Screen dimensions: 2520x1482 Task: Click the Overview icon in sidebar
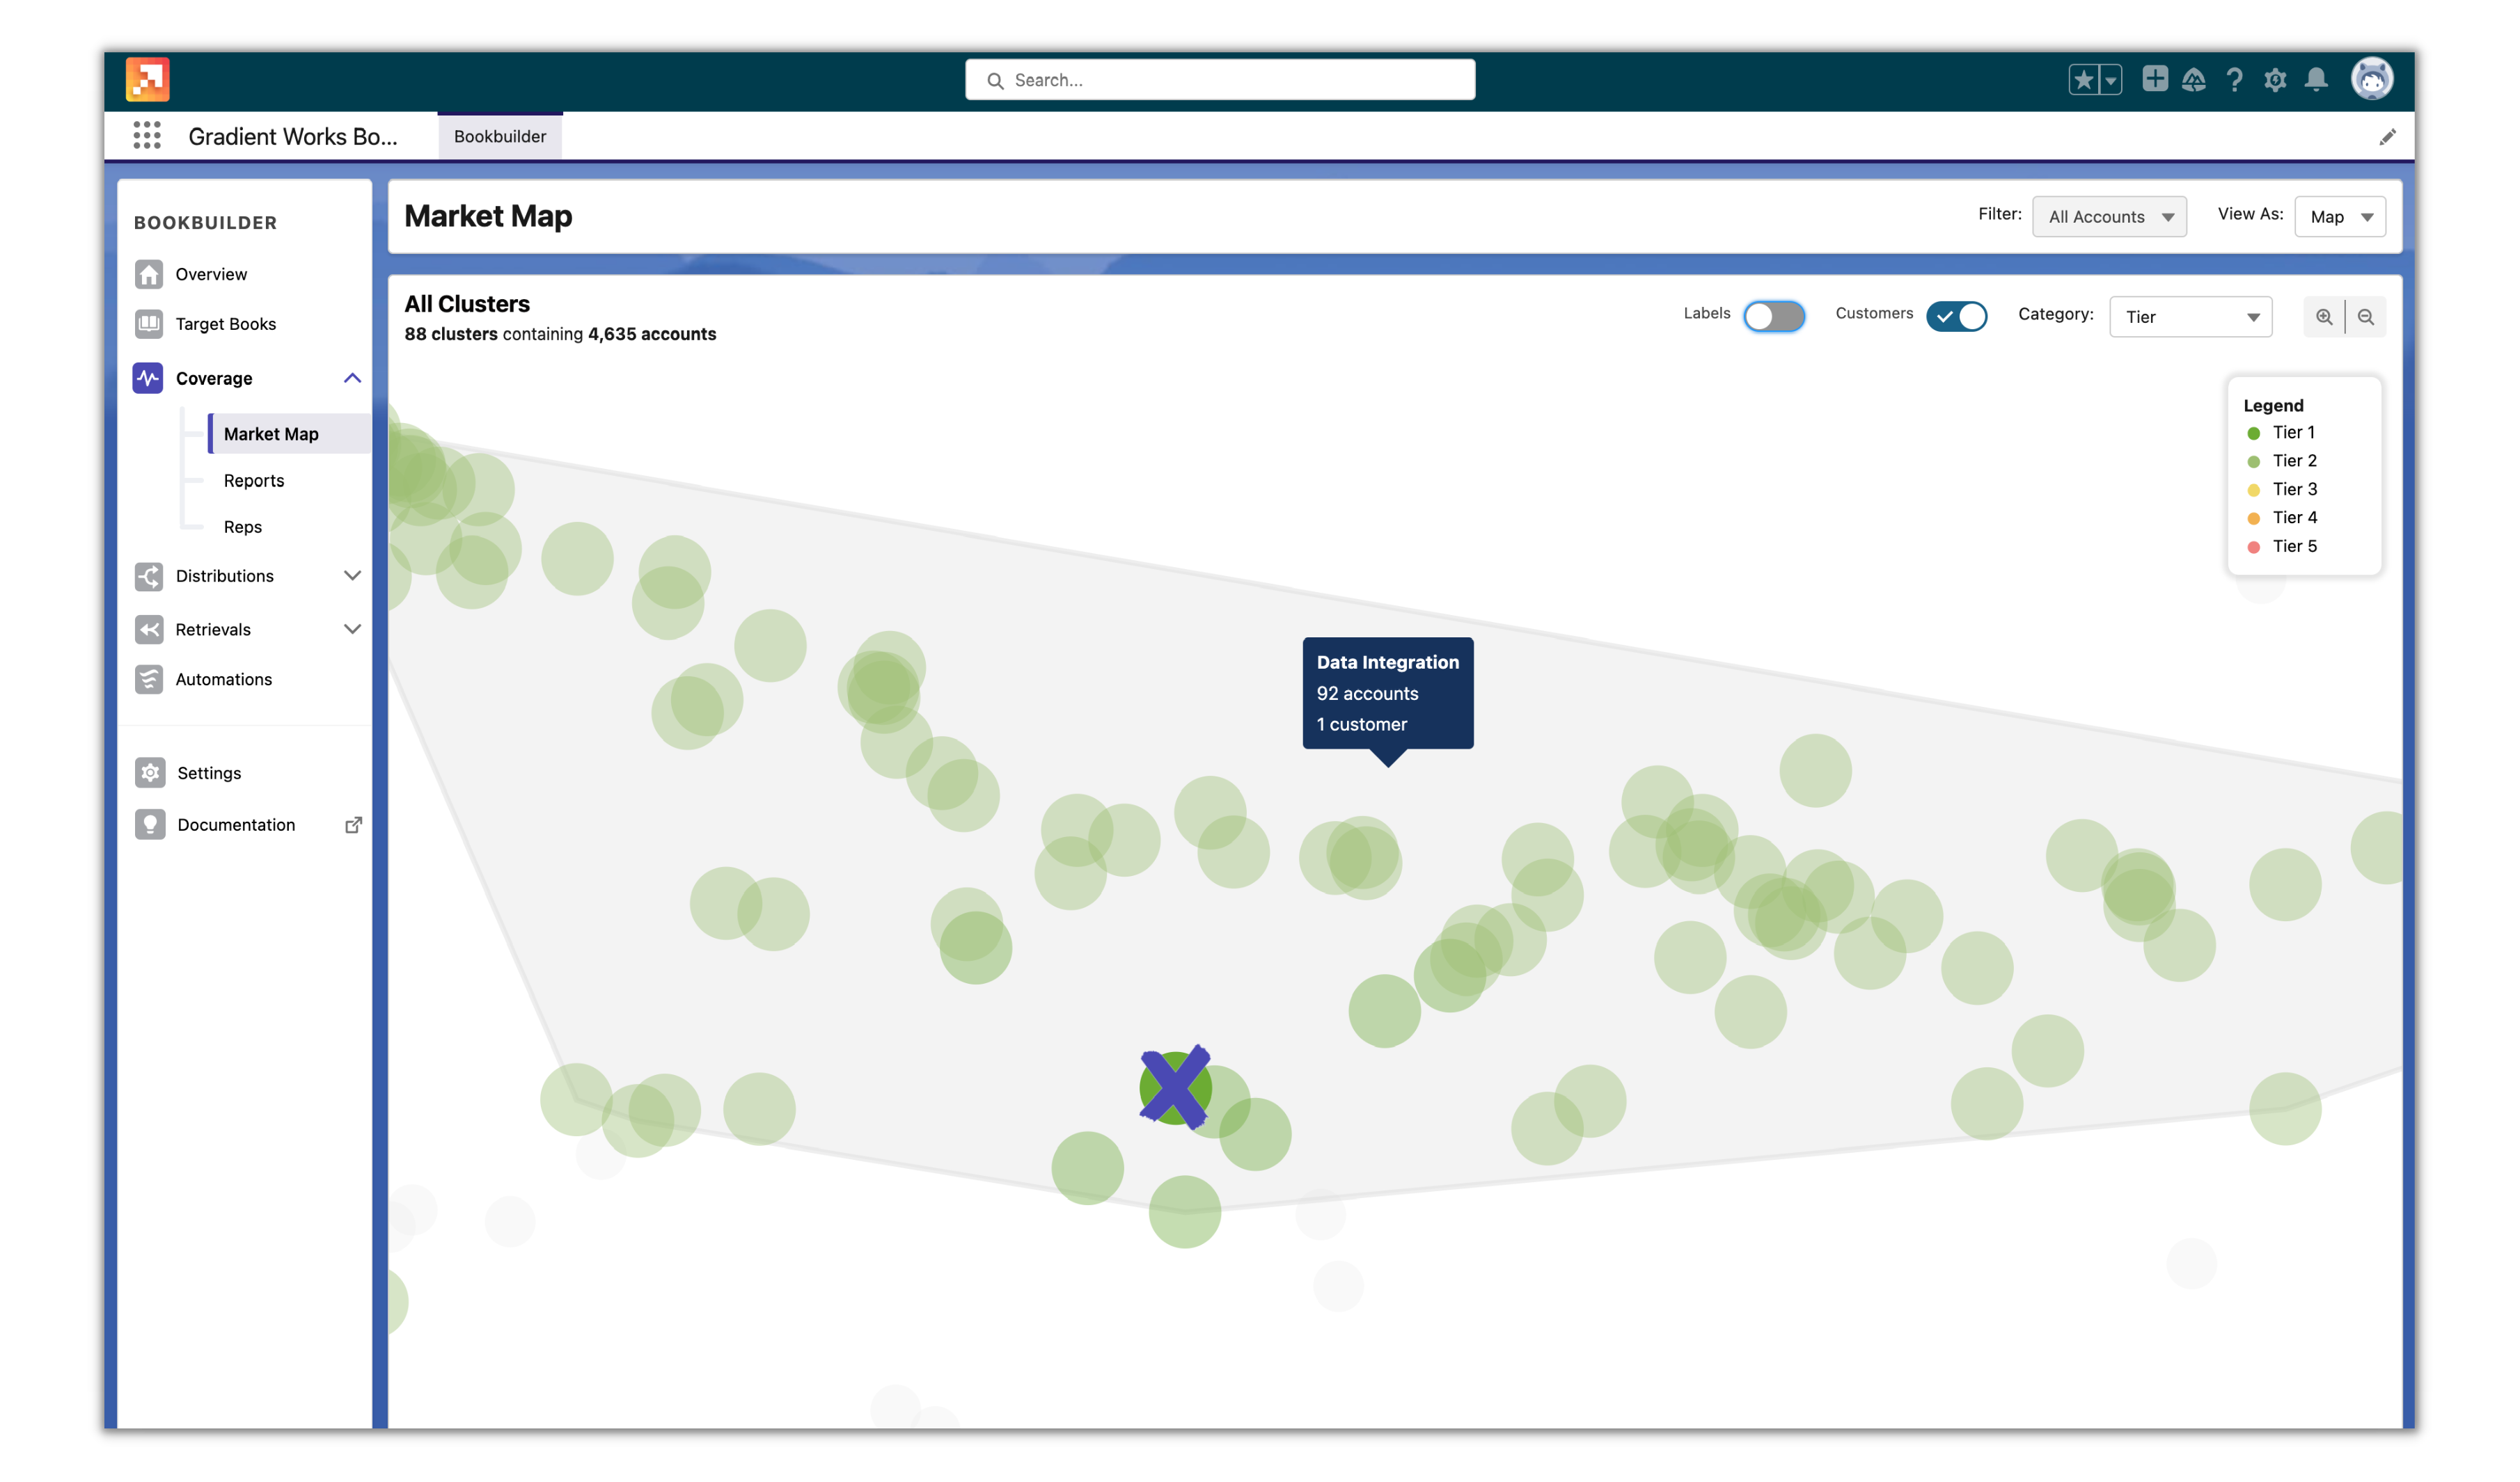pyautogui.click(x=148, y=273)
